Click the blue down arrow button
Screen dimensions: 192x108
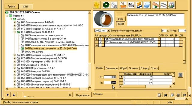click(14, 95)
